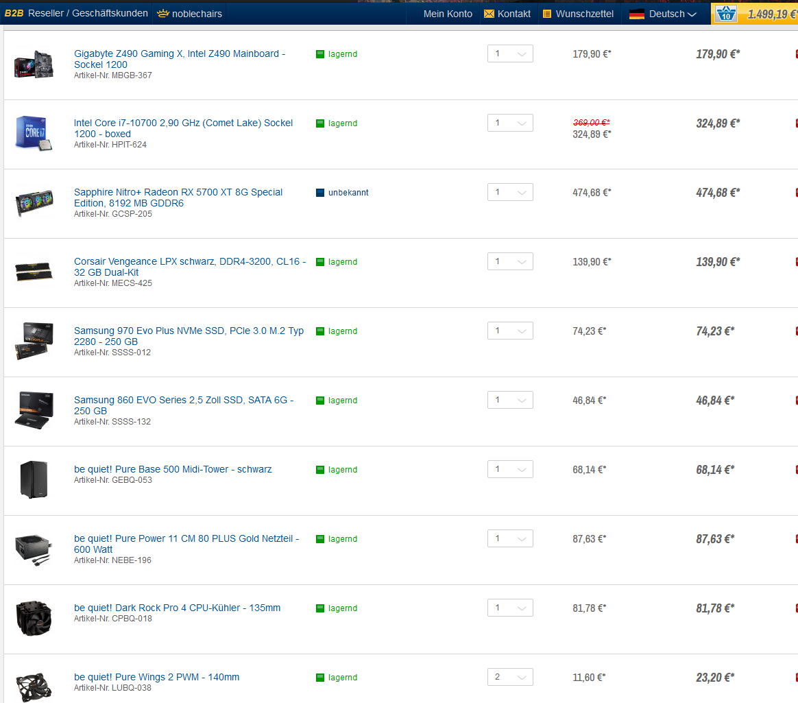Click total price 474,68 € for Sapphire
Image resolution: width=798 pixels, height=703 pixels.
(718, 193)
